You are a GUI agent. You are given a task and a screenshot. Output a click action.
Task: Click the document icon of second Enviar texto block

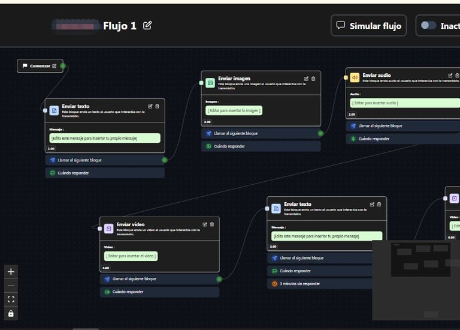coord(276,209)
